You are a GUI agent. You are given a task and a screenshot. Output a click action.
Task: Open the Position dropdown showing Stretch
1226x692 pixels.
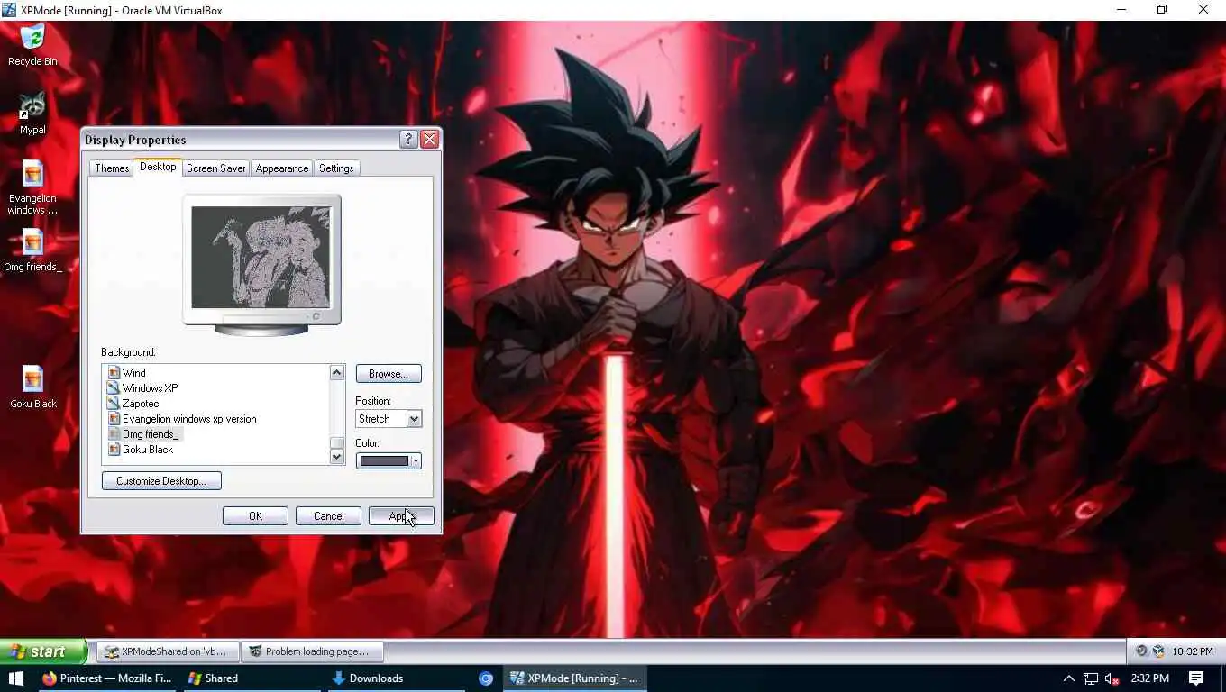[x=389, y=419]
